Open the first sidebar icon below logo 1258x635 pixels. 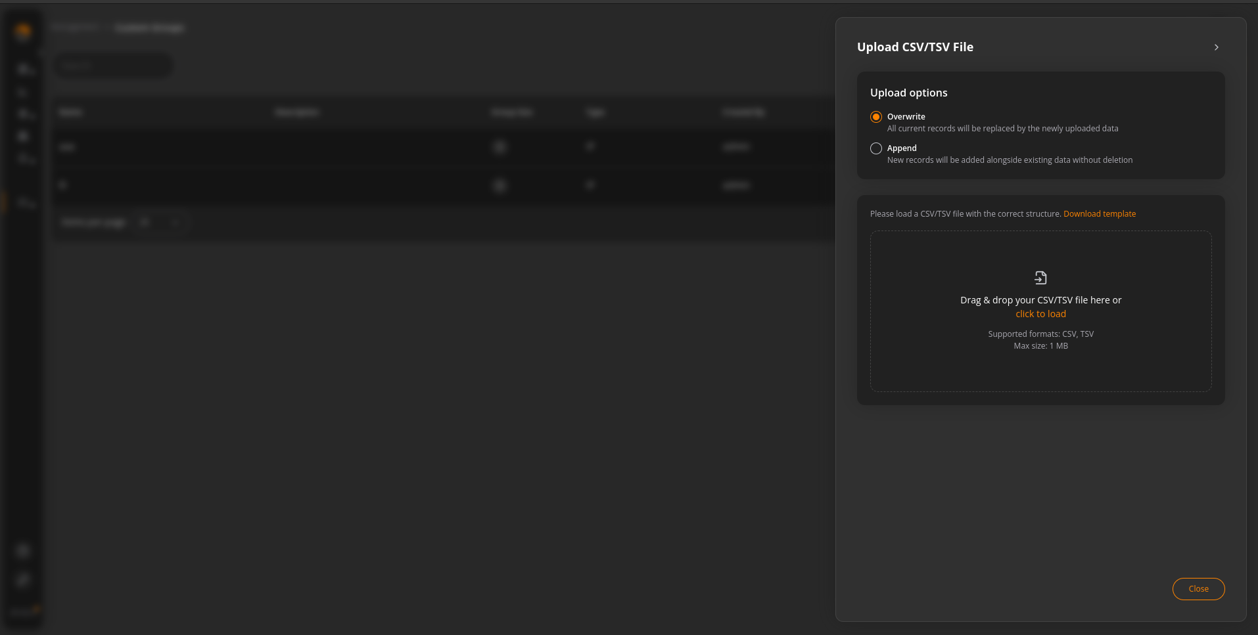coord(25,69)
